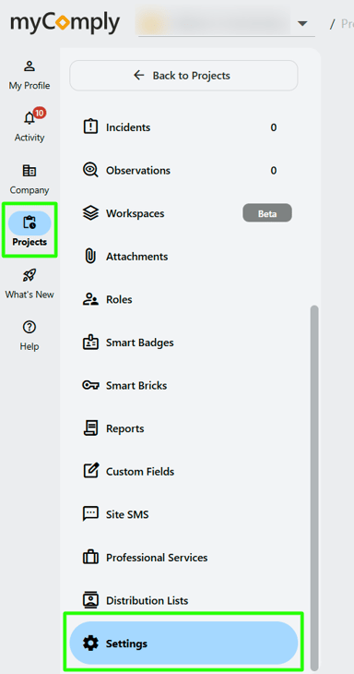
Task: Open the Site SMS menu item
Action: click(183, 514)
